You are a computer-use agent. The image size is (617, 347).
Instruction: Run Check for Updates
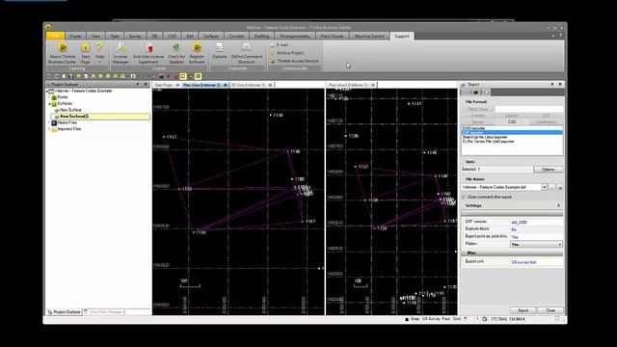click(x=176, y=53)
